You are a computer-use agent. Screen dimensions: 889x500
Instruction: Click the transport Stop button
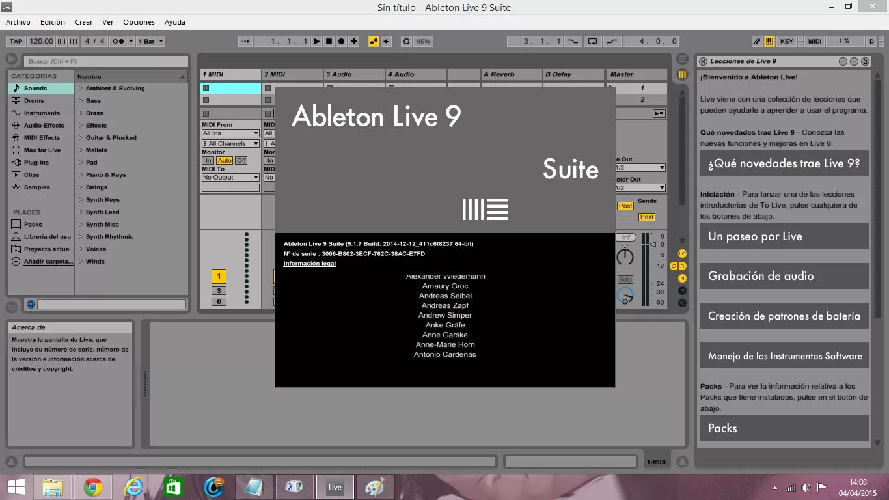tap(329, 41)
